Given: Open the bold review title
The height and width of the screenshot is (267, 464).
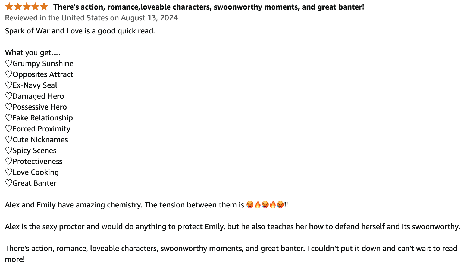Looking at the screenshot, I should [x=208, y=7].
